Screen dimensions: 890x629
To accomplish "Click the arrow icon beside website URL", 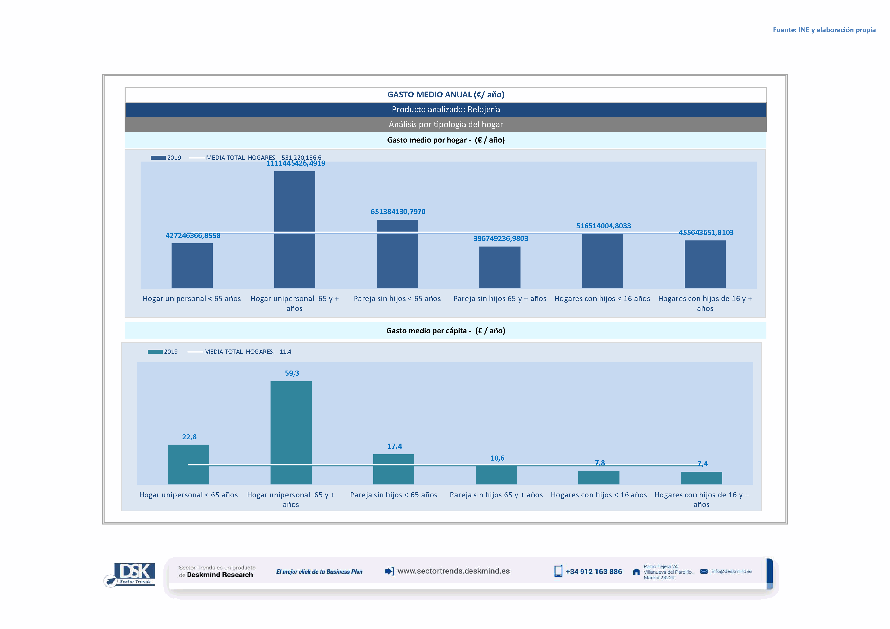I will tap(389, 571).
